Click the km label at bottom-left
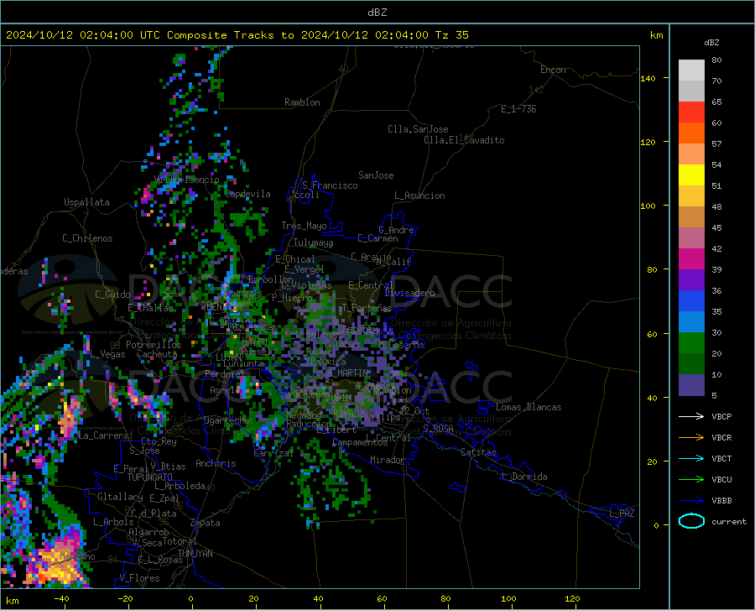Screen dimensions: 755x610 (12, 601)
